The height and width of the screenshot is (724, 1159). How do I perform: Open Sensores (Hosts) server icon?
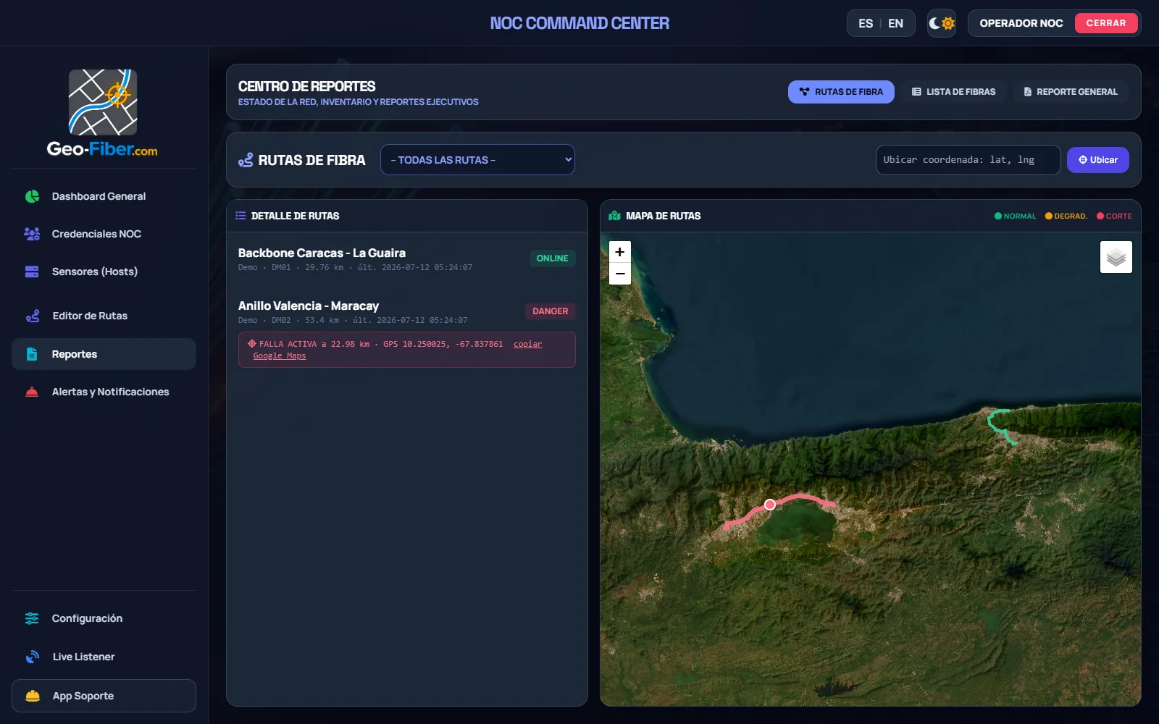pos(32,271)
